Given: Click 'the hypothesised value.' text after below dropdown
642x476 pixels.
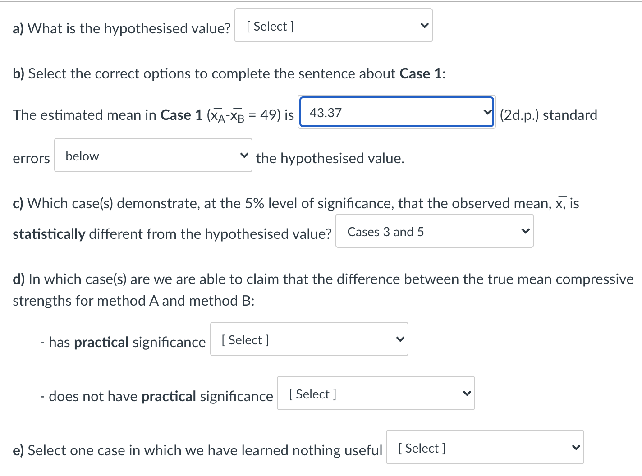Looking at the screenshot, I should 330,158.
